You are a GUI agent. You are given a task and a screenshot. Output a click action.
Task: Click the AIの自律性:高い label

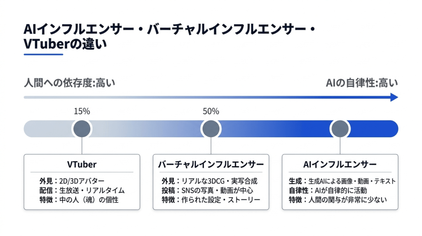(362, 83)
